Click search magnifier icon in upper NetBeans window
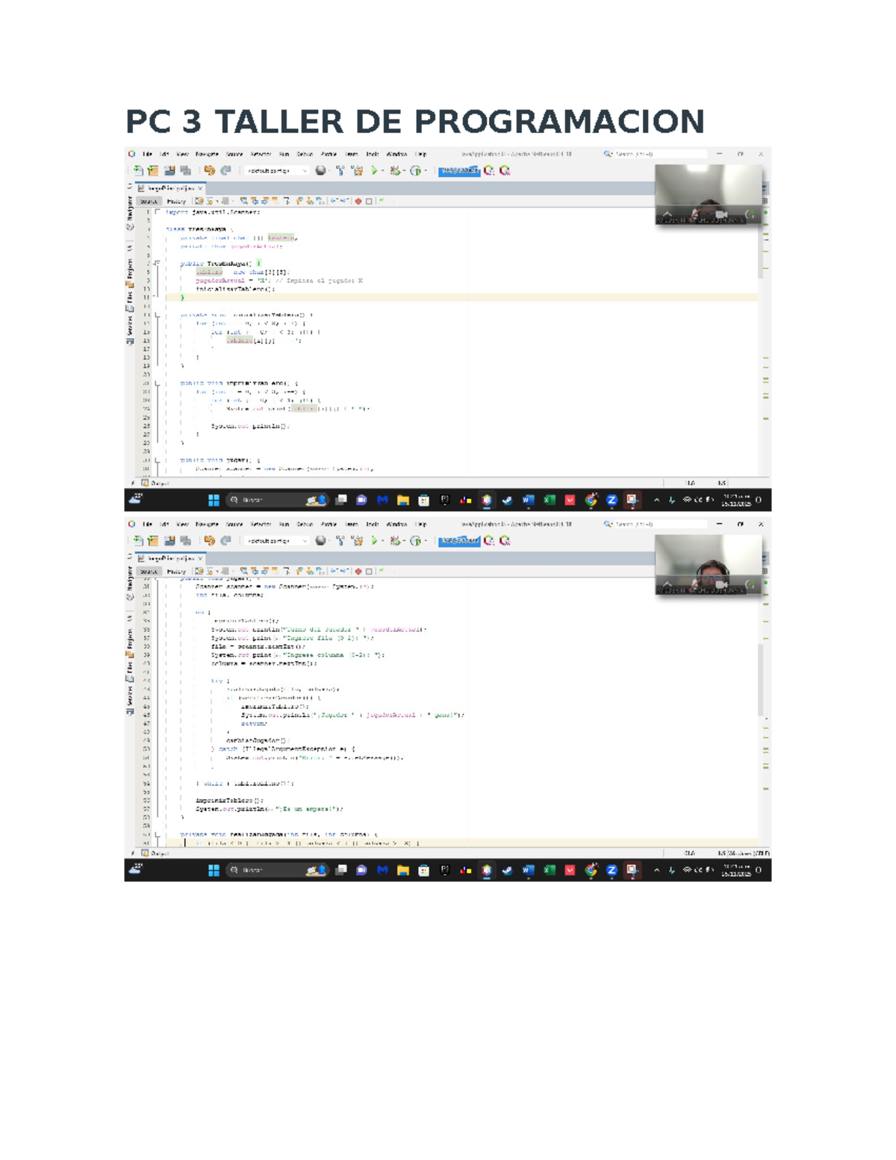Screen dimensions: 896x1160 tap(608, 154)
